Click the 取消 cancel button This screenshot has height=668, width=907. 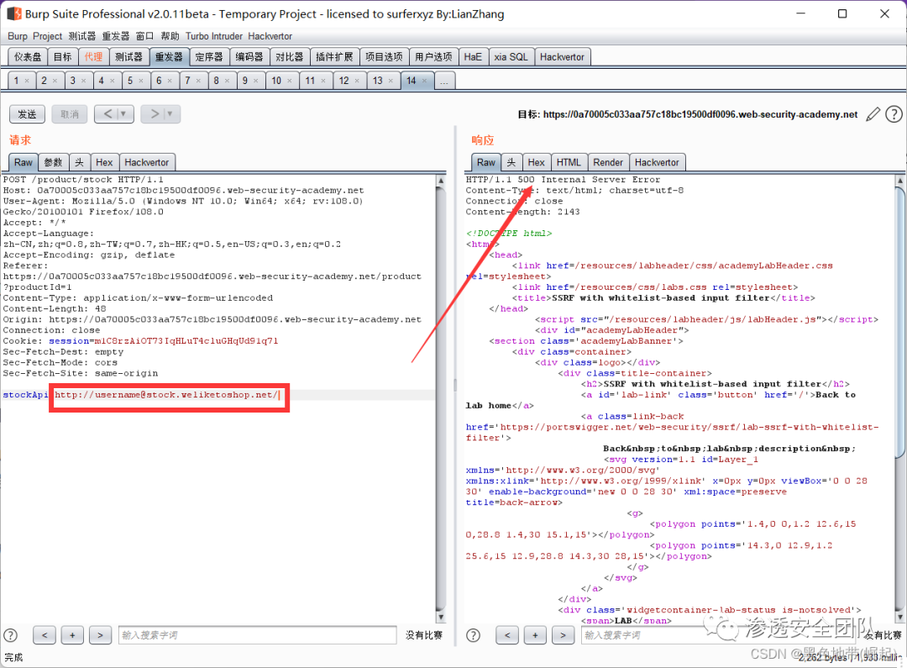pos(70,114)
